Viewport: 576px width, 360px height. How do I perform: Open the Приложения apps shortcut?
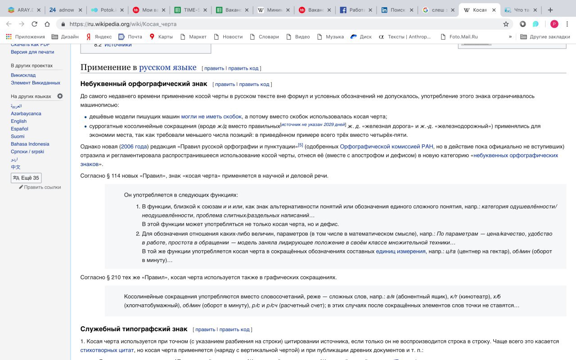(26, 36)
